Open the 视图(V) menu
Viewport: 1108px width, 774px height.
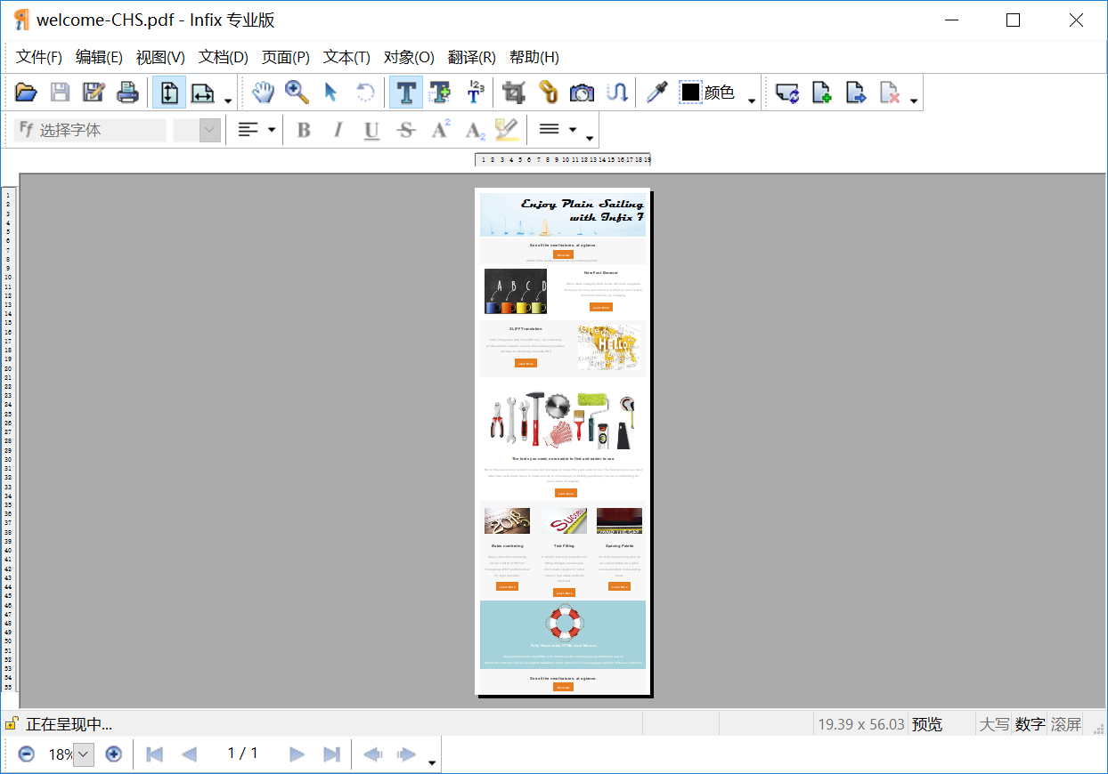click(x=160, y=57)
